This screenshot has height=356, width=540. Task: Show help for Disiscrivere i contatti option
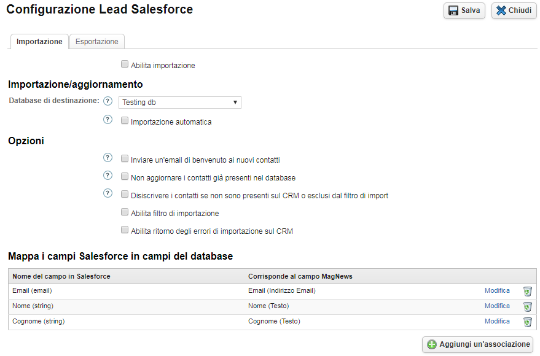coord(108,194)
